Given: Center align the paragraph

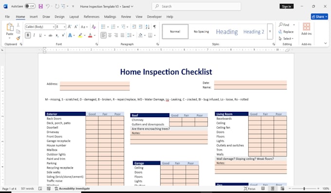Looking at the screenshot, I should (110, 35).
